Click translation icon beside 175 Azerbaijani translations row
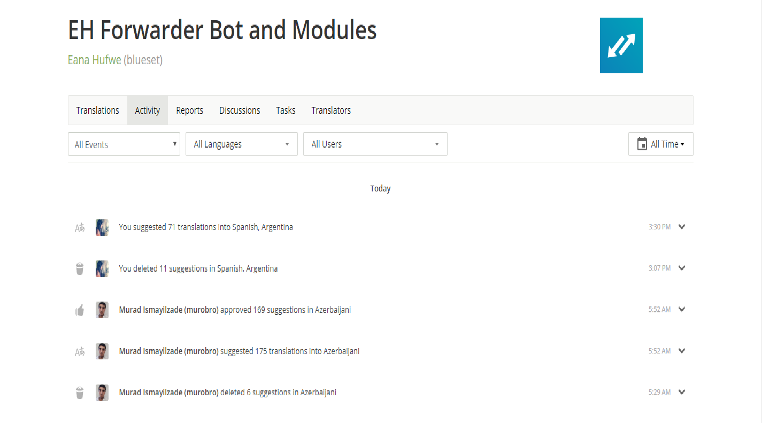Viewport: 762px width, 423px height. tap(80, 352)
